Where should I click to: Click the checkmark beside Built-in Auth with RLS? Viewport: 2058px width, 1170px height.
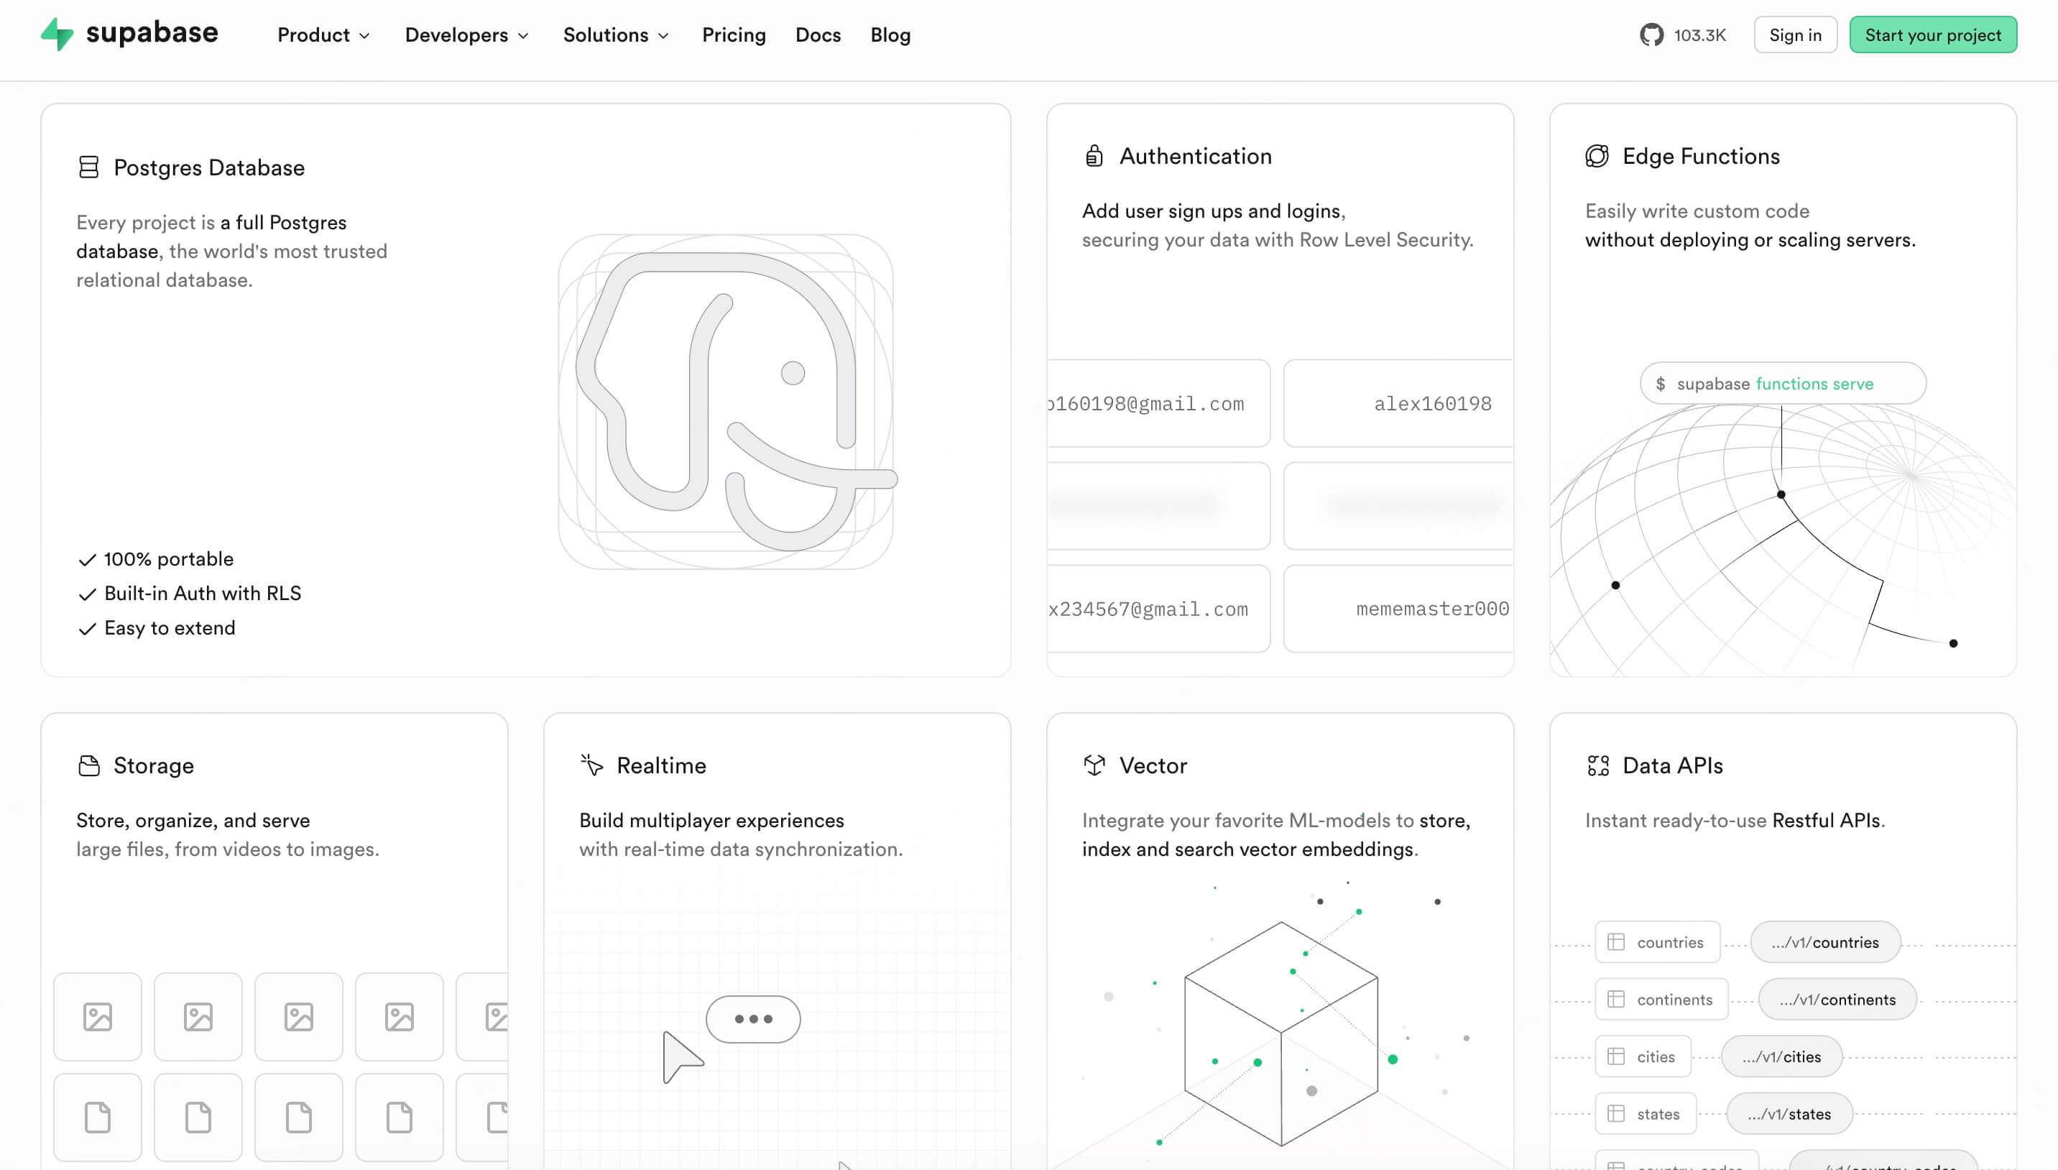[x=88, y=594]
